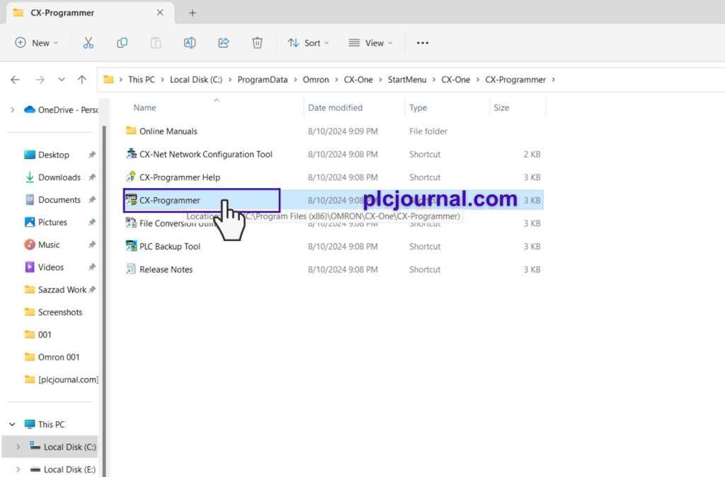725x477 pixels.
Task: Navigate to StartMenu in the breadcrumb
Action: (x=407, y=80)
